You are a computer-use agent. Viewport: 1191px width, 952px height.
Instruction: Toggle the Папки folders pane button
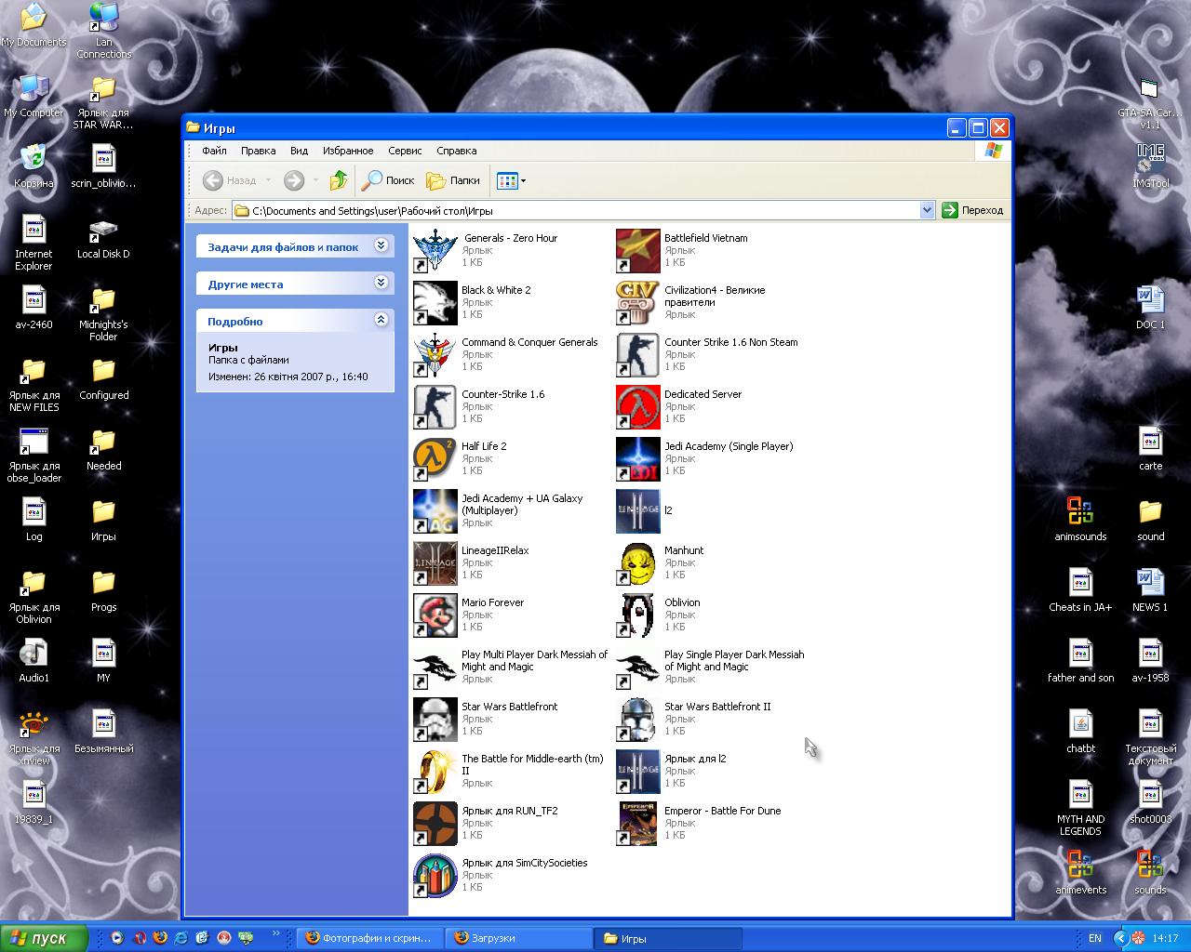tap(453, 180)
